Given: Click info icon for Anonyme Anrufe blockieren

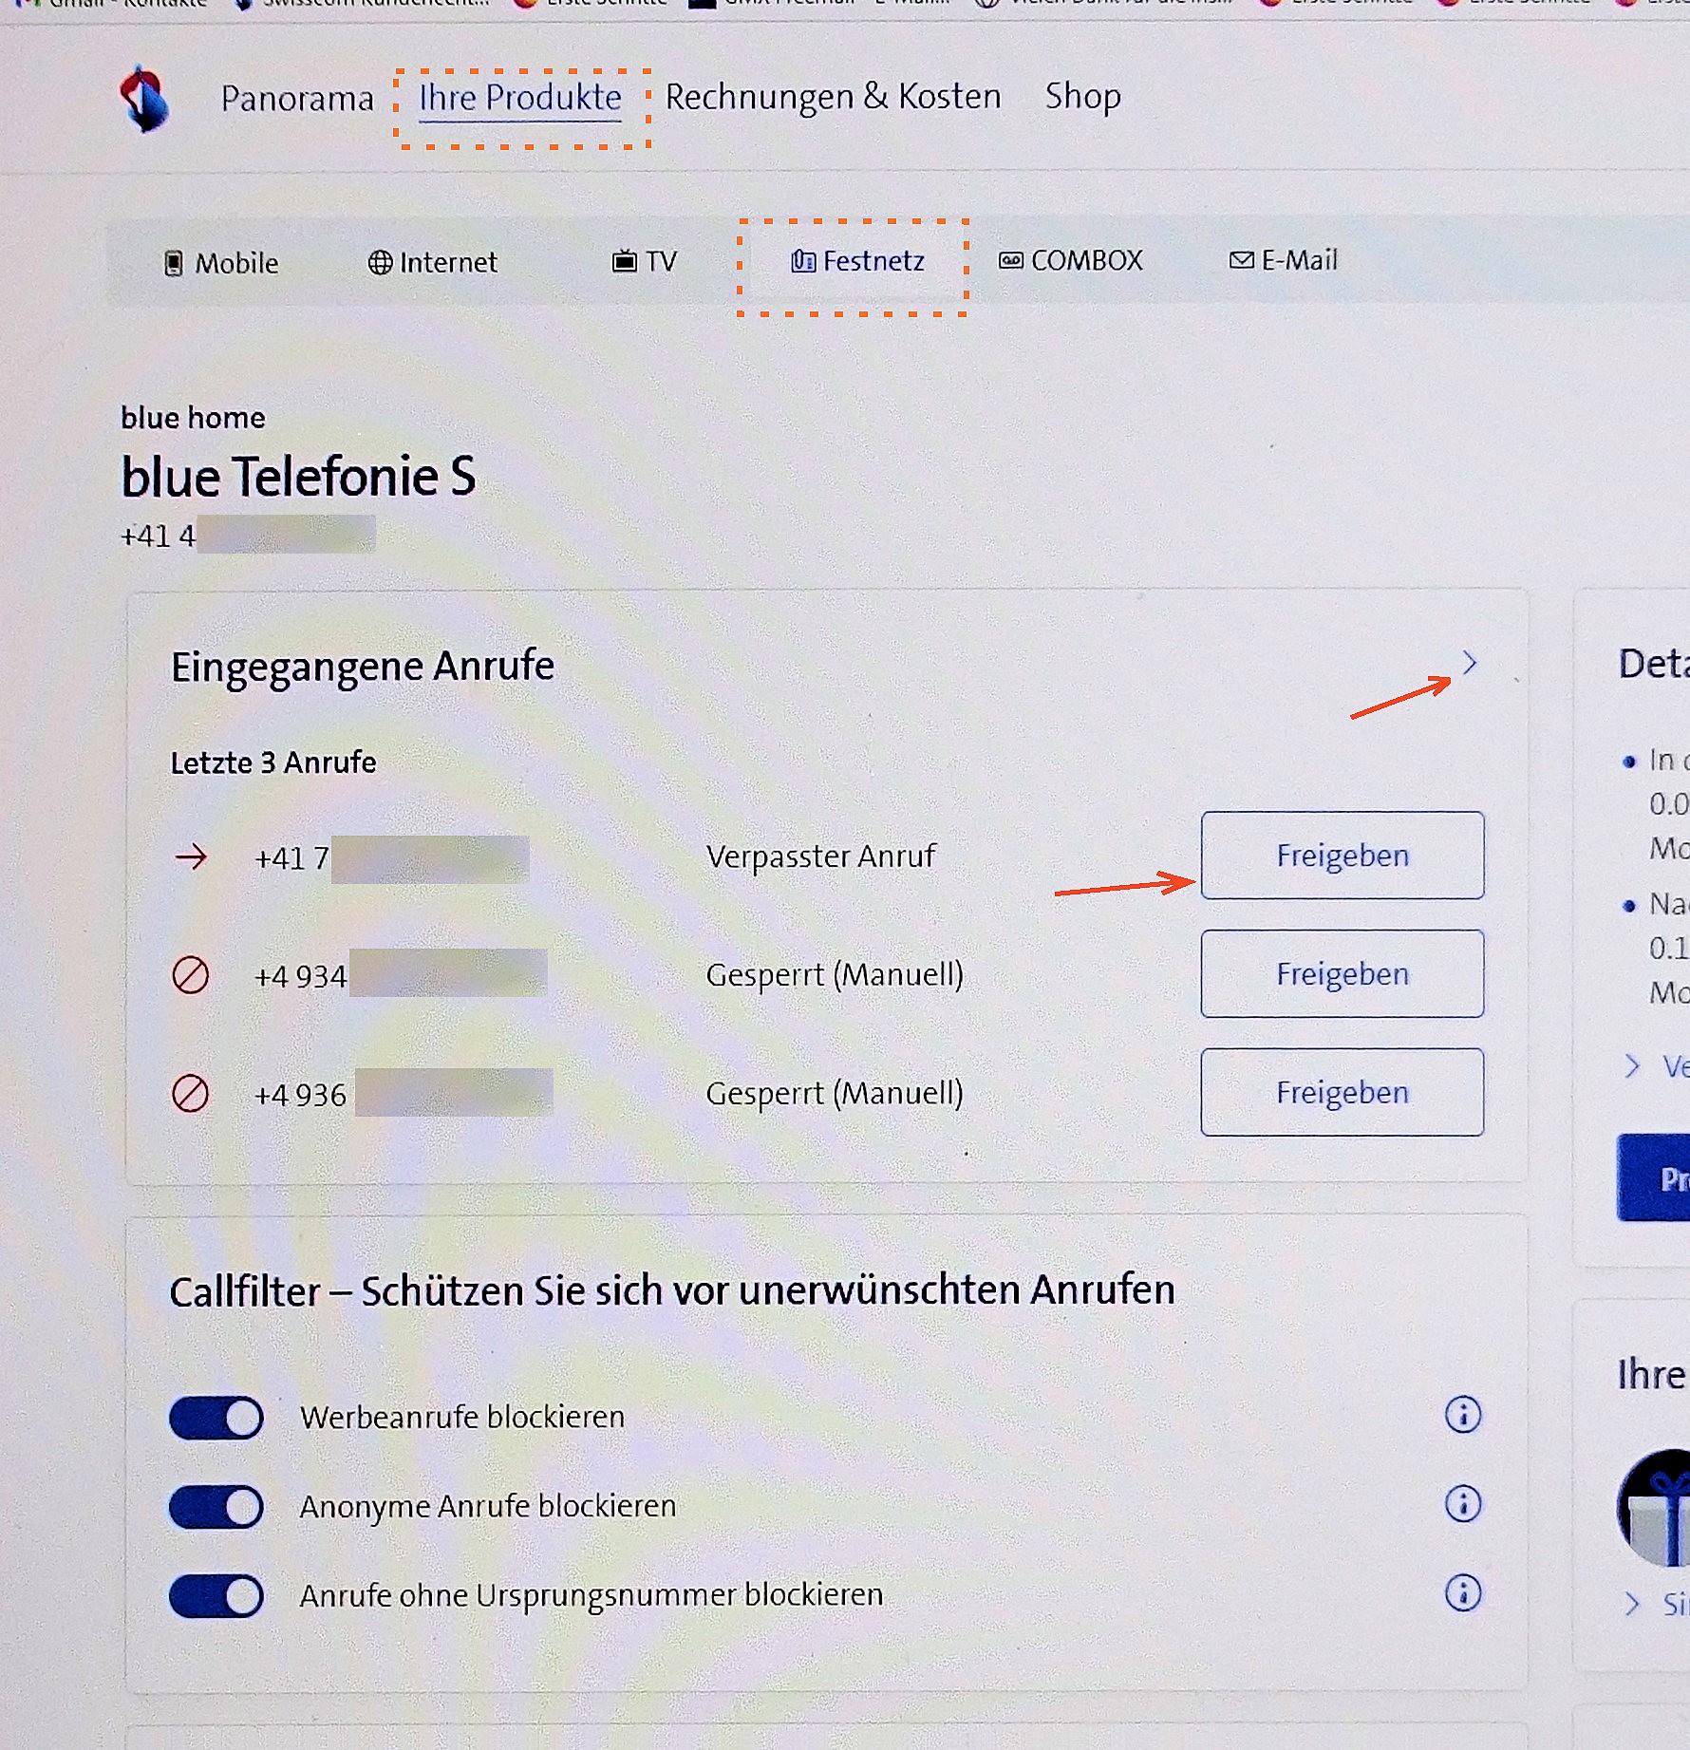Looking at the screenshot, I should point(1462,1504).
